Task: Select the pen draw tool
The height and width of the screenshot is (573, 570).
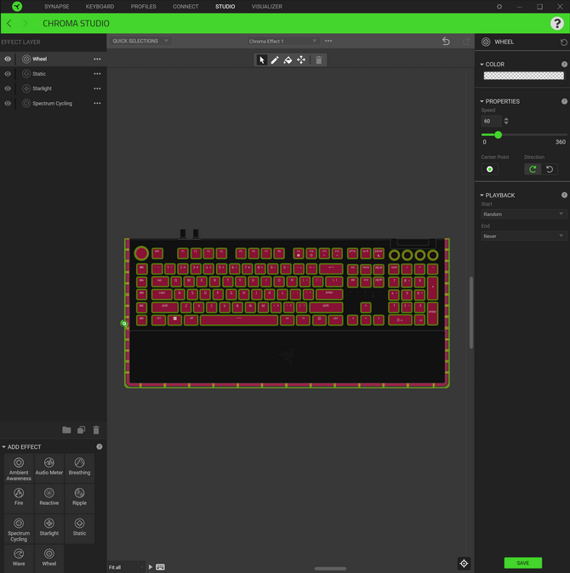Action: point(275,60)
